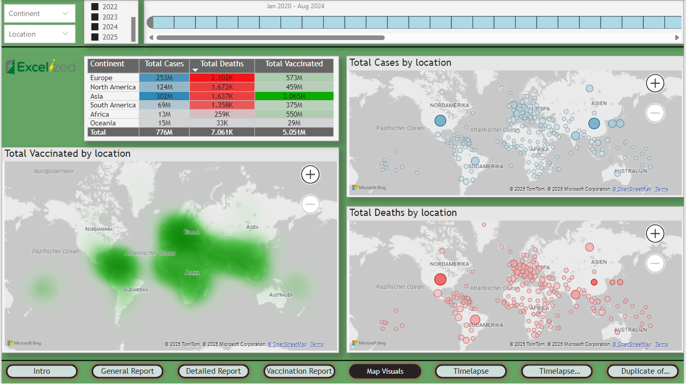This screenshot has height=384, width=686.
Task: Click the 2.102K deaths cell
Action: tap(222, 78)
